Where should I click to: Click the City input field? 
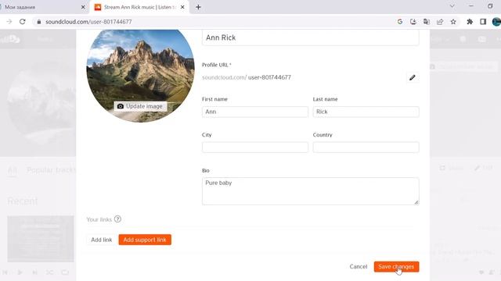(255, 148)
